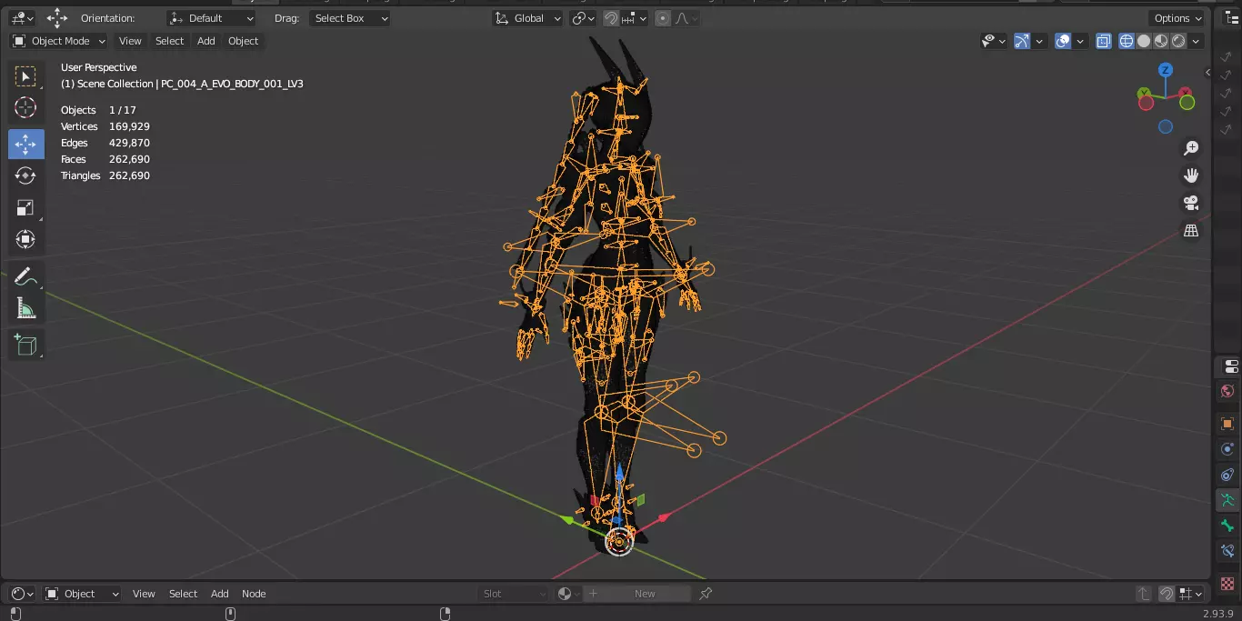Click the Zoom view magnifier icon

click(x=1191, y=148)
